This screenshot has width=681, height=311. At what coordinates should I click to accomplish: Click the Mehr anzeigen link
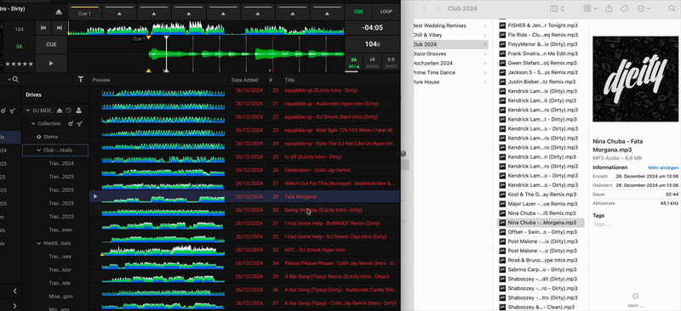pos(663,168)
